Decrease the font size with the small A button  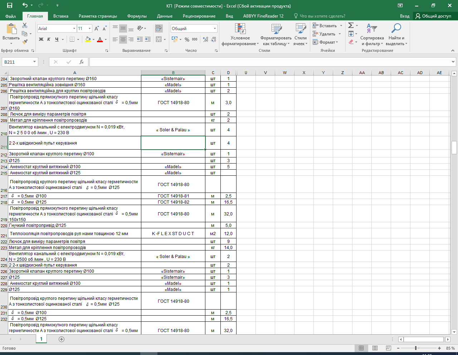pos(104,29)
